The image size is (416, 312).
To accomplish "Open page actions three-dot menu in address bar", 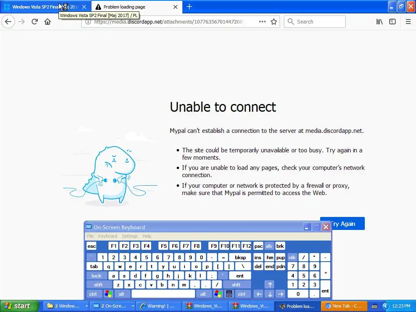I will pos(262,22).
